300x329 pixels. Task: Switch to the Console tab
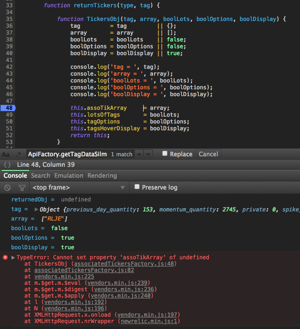16,175
